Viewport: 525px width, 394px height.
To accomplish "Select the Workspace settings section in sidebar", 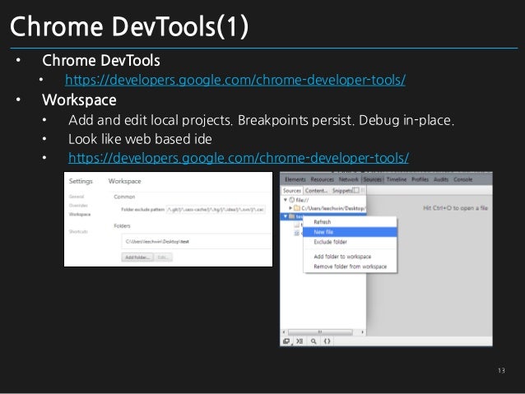I will 80,214.
